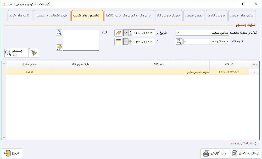Click the ۵ عدد quantity cell
This screenshot has width=262, height=159.
click(29, 72)
